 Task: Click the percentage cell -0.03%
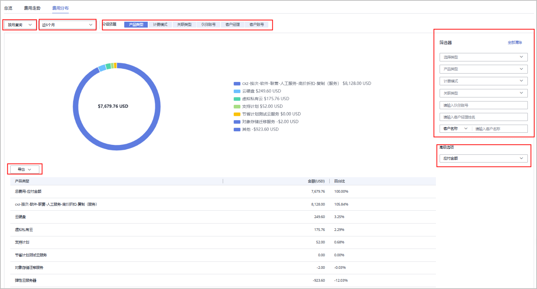340,268
